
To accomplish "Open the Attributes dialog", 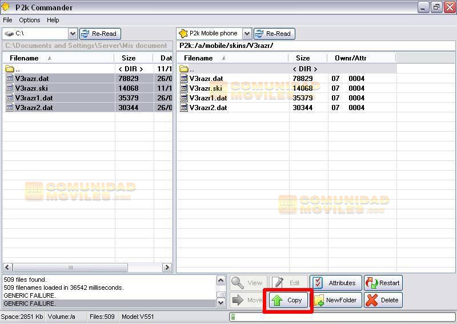I will coord(336,283).
